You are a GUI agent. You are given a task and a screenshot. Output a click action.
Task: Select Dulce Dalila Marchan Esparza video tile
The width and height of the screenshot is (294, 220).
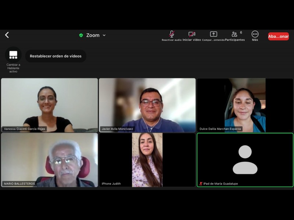pyautogui.click(x=245, y=104)
